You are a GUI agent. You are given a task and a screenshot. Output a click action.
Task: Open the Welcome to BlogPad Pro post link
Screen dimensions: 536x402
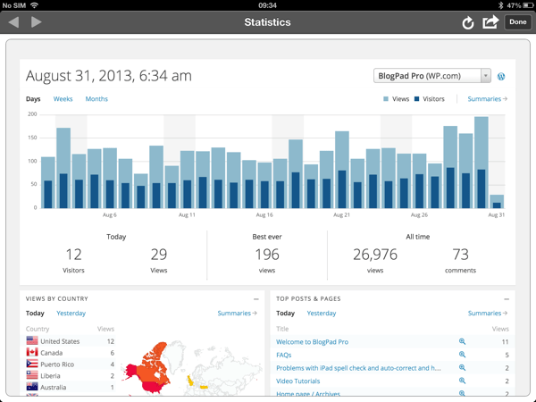[312, 341]
